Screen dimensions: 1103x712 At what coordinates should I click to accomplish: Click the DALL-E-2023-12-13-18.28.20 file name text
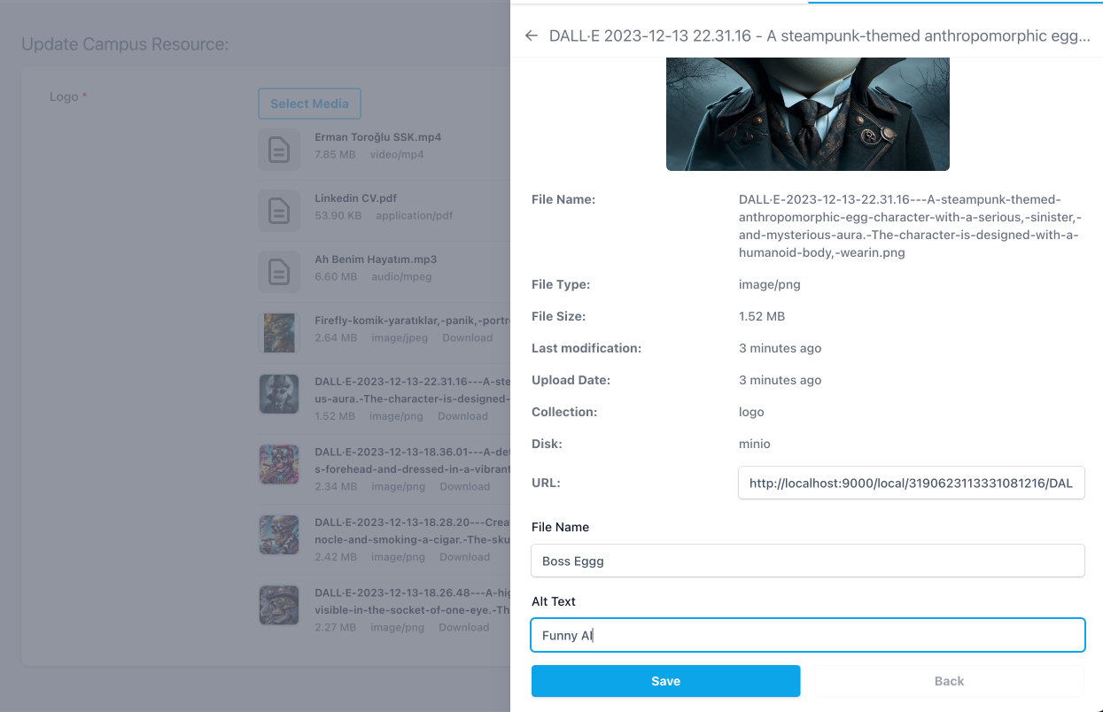[x=412, y=530]
